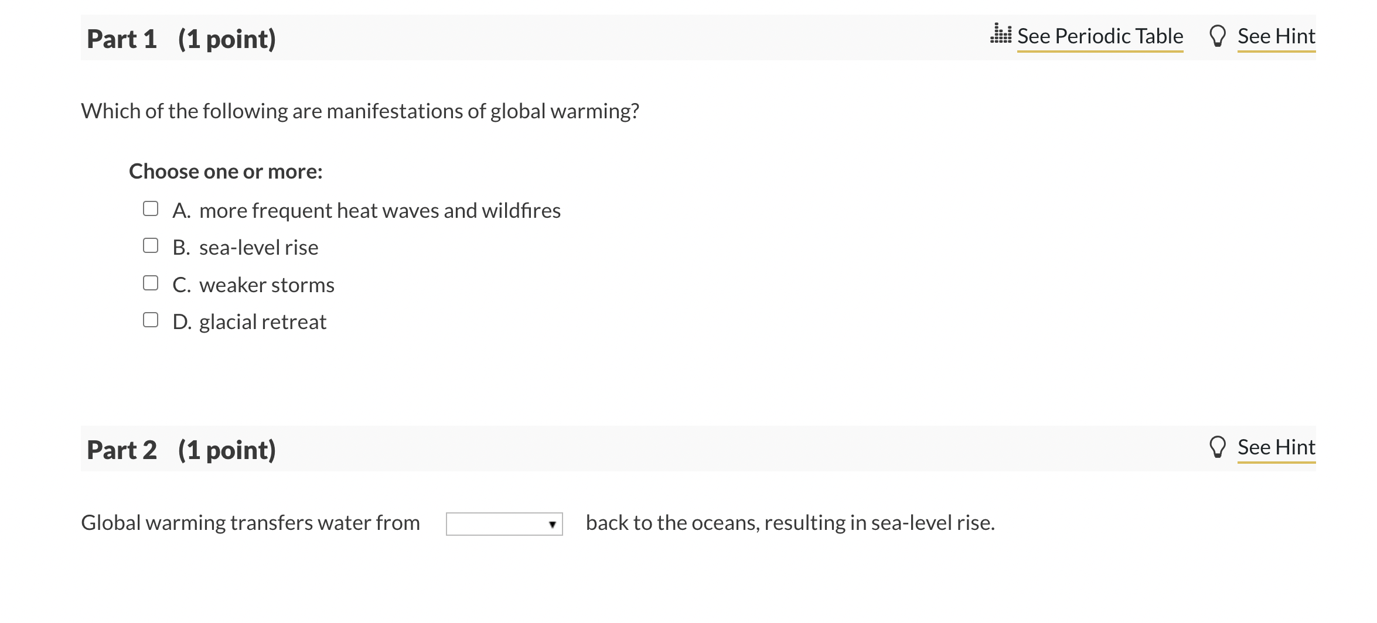Click the lightbulb icon beside See Hint in Part 2
The image size is (1377, 623).
pos(1218,446)
